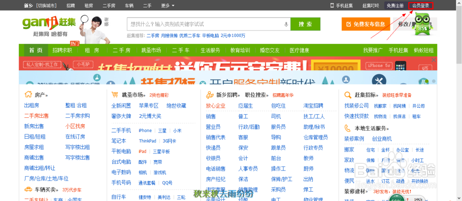This screenshot has width=462, height=201.
Task: Open 租房 in the top bar
Action: (x=89, y=5)
